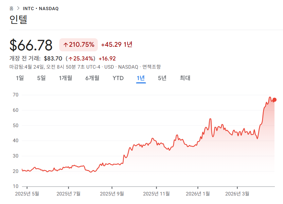The height and width of the screenshot is (204, 283).
Task: Open the INTC · NASDAQ breadcrumb entry
Action: tap(40, 8)
